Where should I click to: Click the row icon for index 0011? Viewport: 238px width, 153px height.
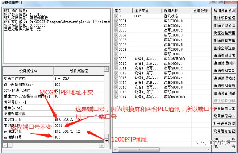tap(116, 68)
